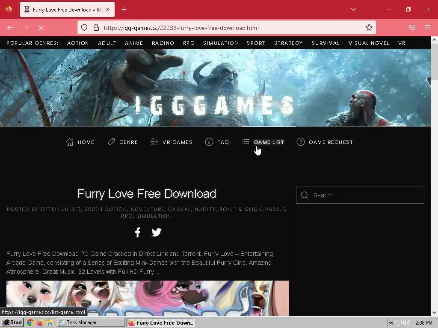Bookmark this page with the star icon
This screenshot has width=438, height=328.
click(369, 27)
